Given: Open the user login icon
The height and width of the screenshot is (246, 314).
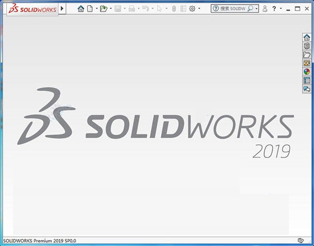Looking at the screenshot, I should point(265,8).
